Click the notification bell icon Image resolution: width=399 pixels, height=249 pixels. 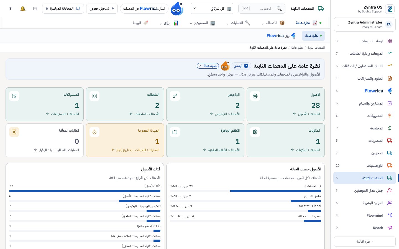23,9
